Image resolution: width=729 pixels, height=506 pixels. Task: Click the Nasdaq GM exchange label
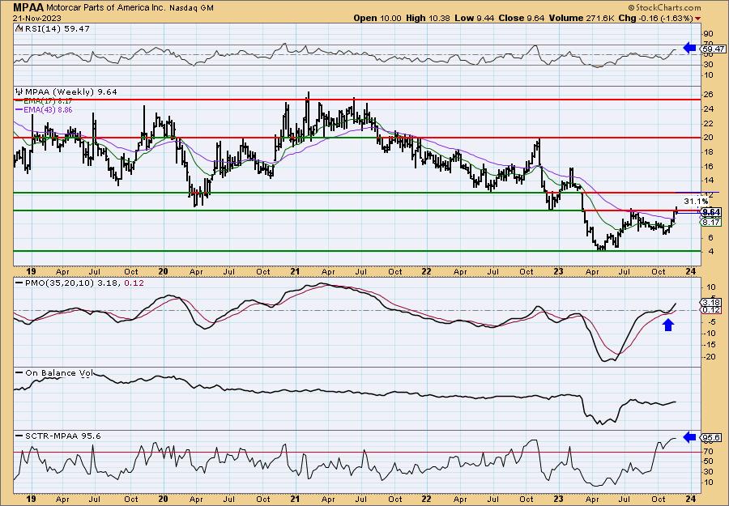coord(191,8)
